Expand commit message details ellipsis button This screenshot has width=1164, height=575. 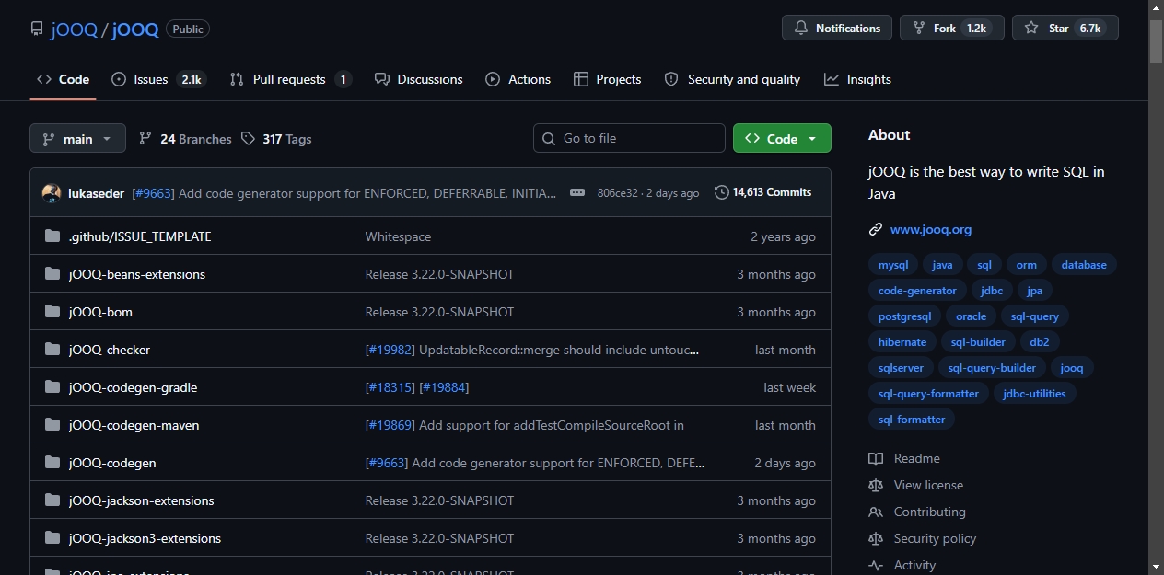(x=577, y=192)
